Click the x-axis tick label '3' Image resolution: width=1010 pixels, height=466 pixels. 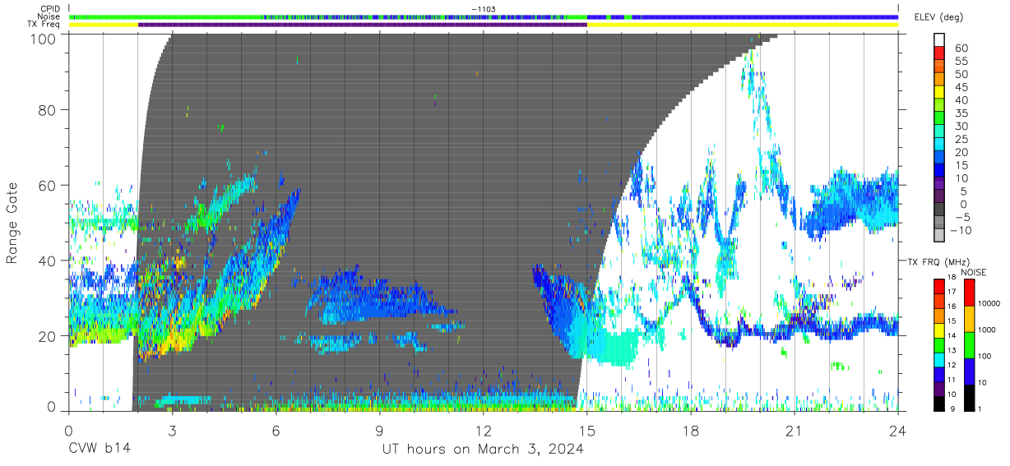point(172,429)
